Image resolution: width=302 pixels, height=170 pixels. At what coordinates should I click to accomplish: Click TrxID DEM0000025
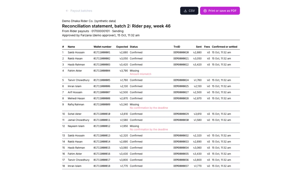[181, 86]
